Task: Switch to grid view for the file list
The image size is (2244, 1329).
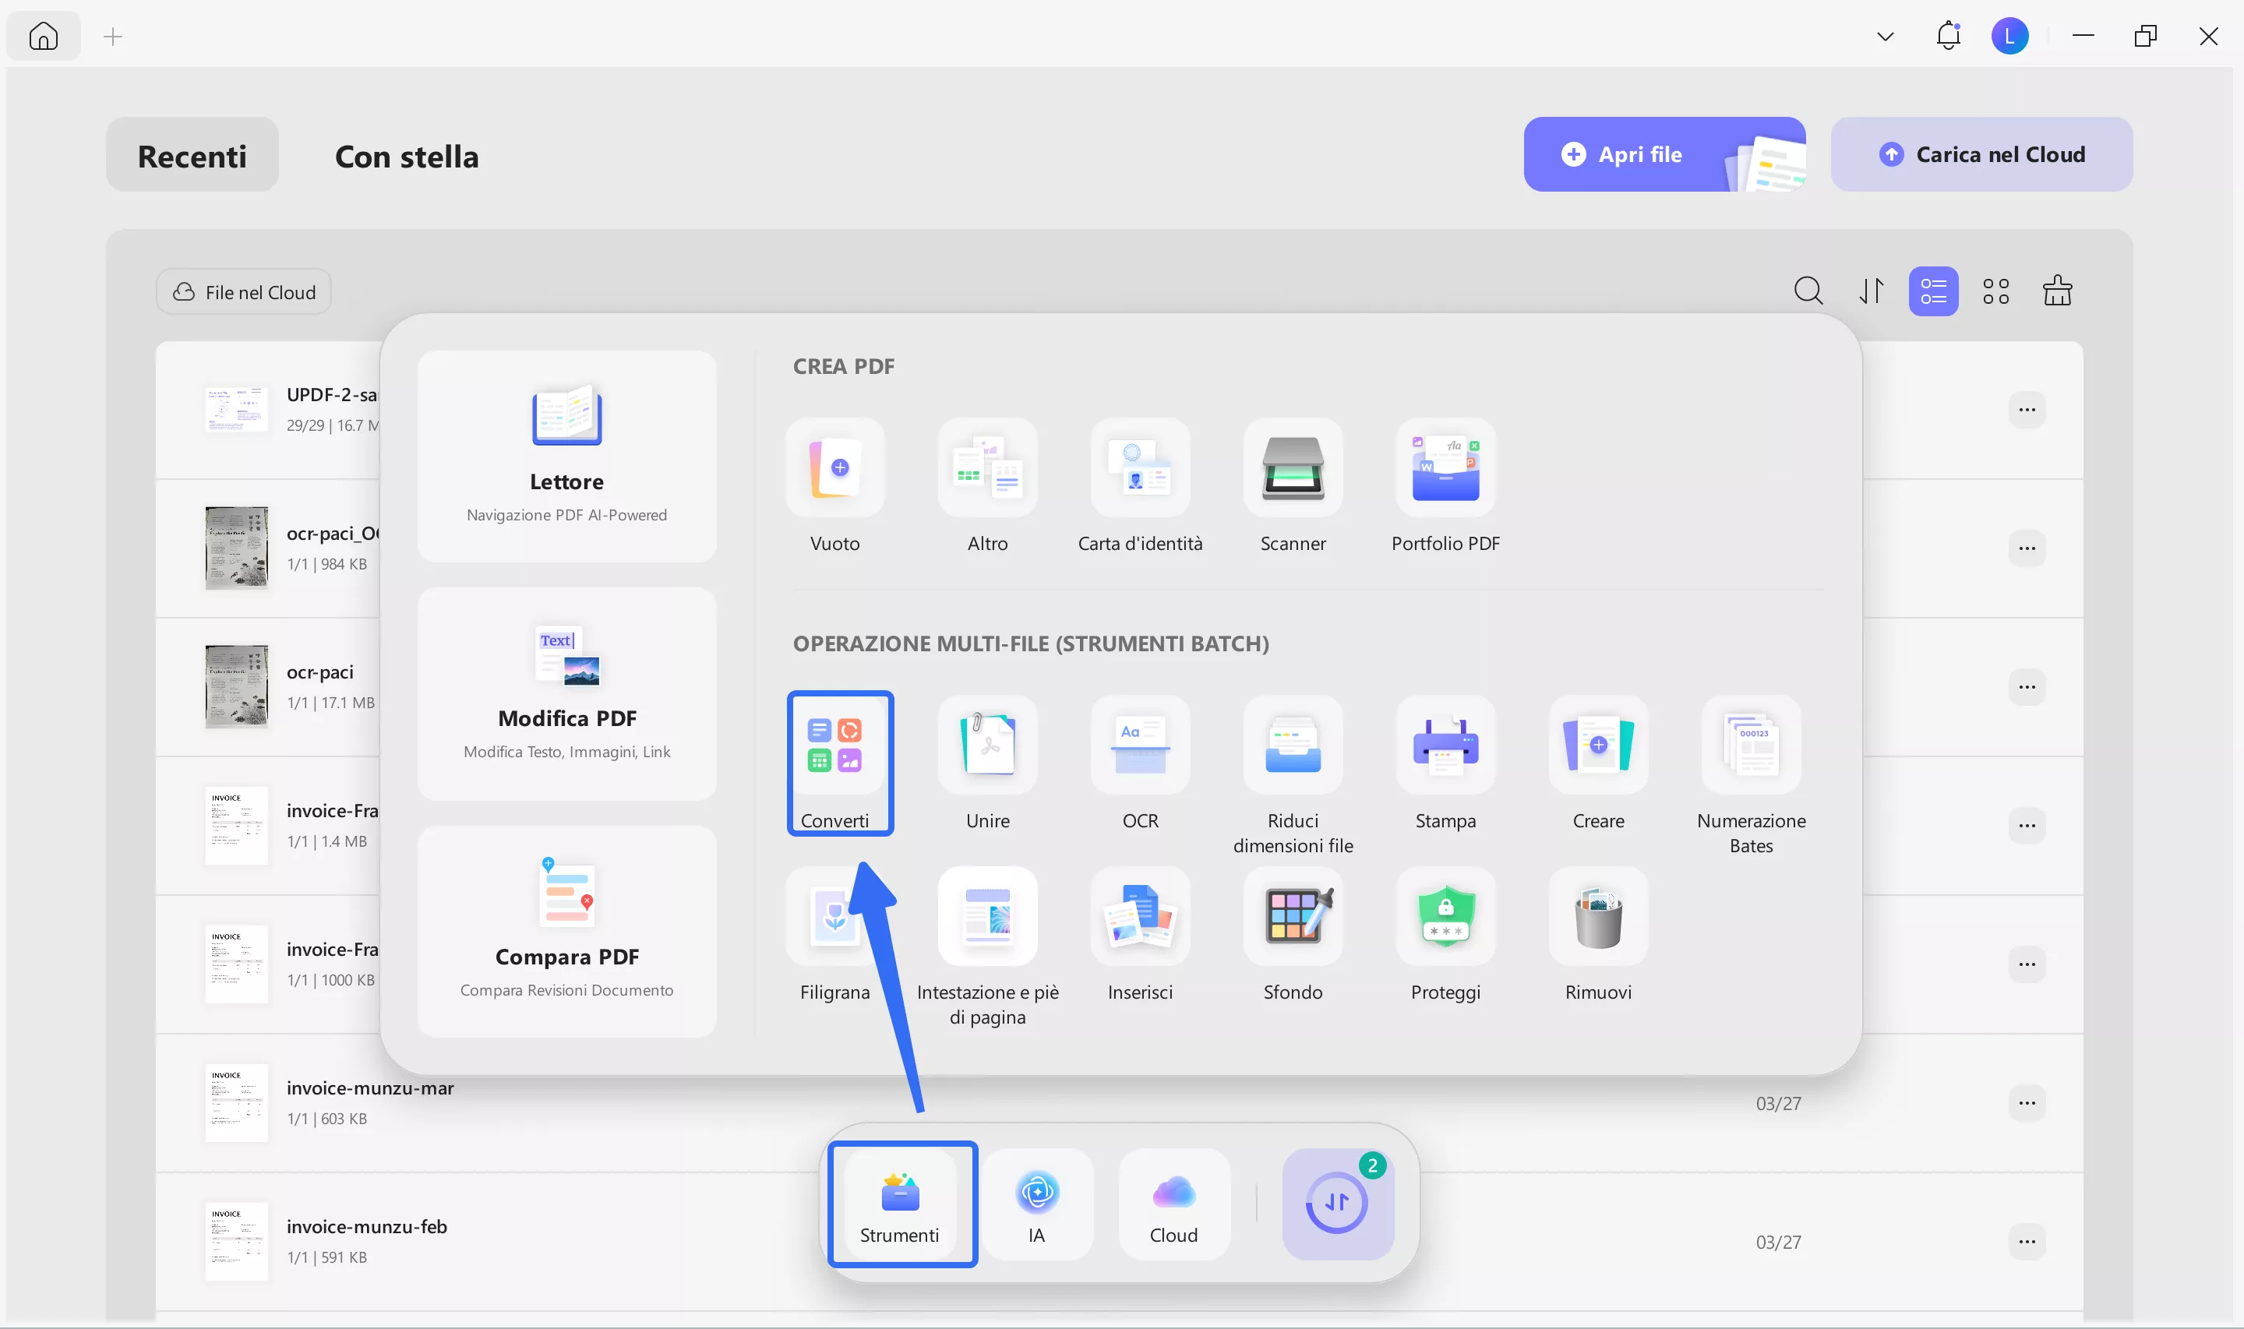Action: 1996,291
